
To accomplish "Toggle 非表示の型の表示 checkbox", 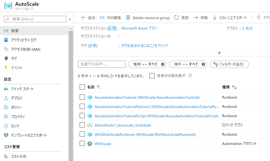I will tap(152, 76).
